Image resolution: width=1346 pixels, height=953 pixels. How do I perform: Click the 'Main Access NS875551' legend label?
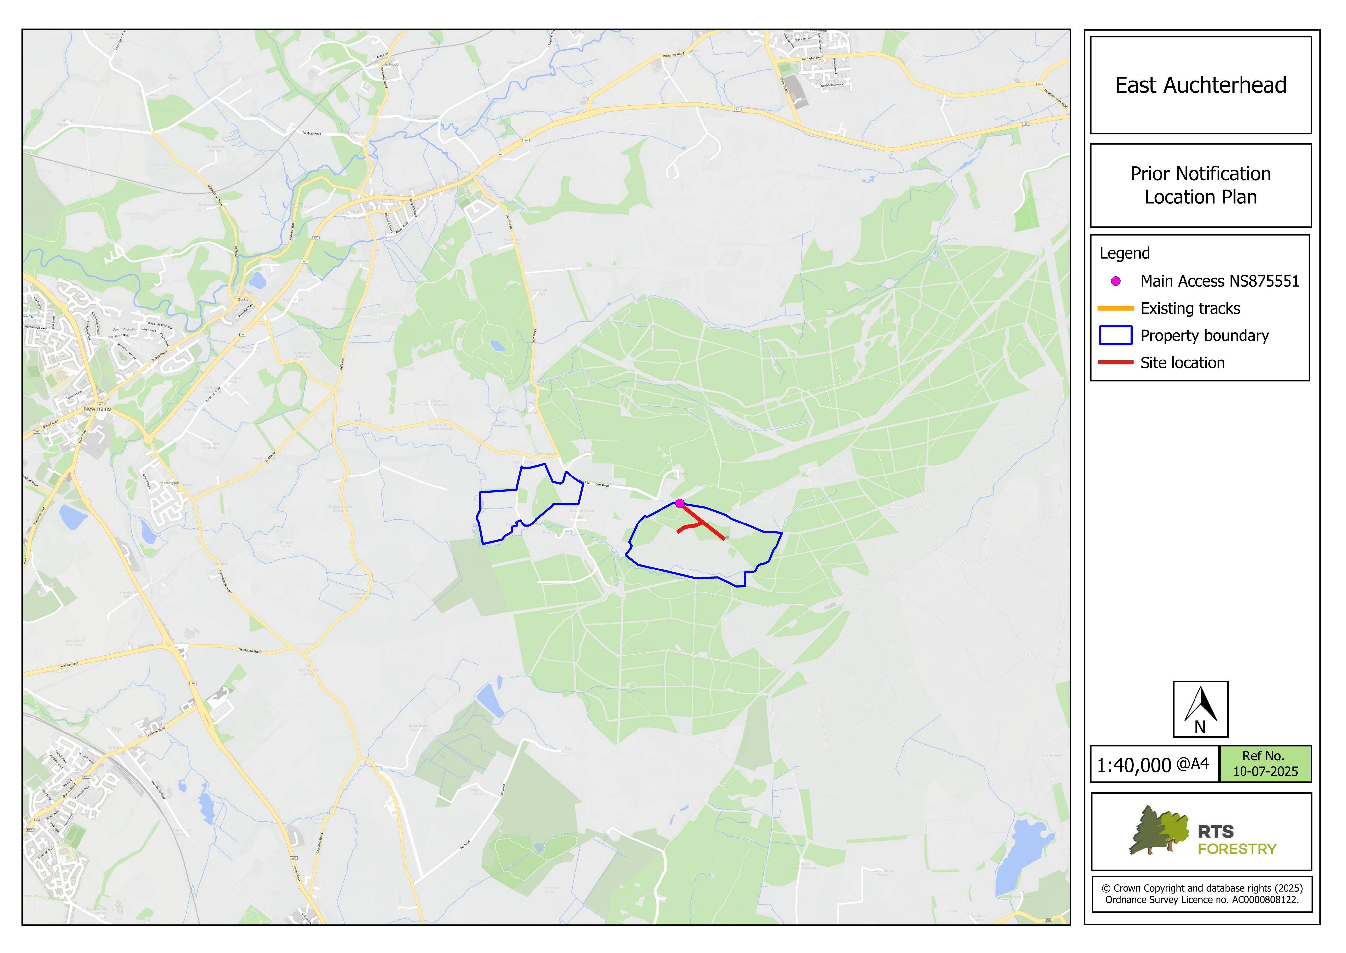tap(1219, 281)
